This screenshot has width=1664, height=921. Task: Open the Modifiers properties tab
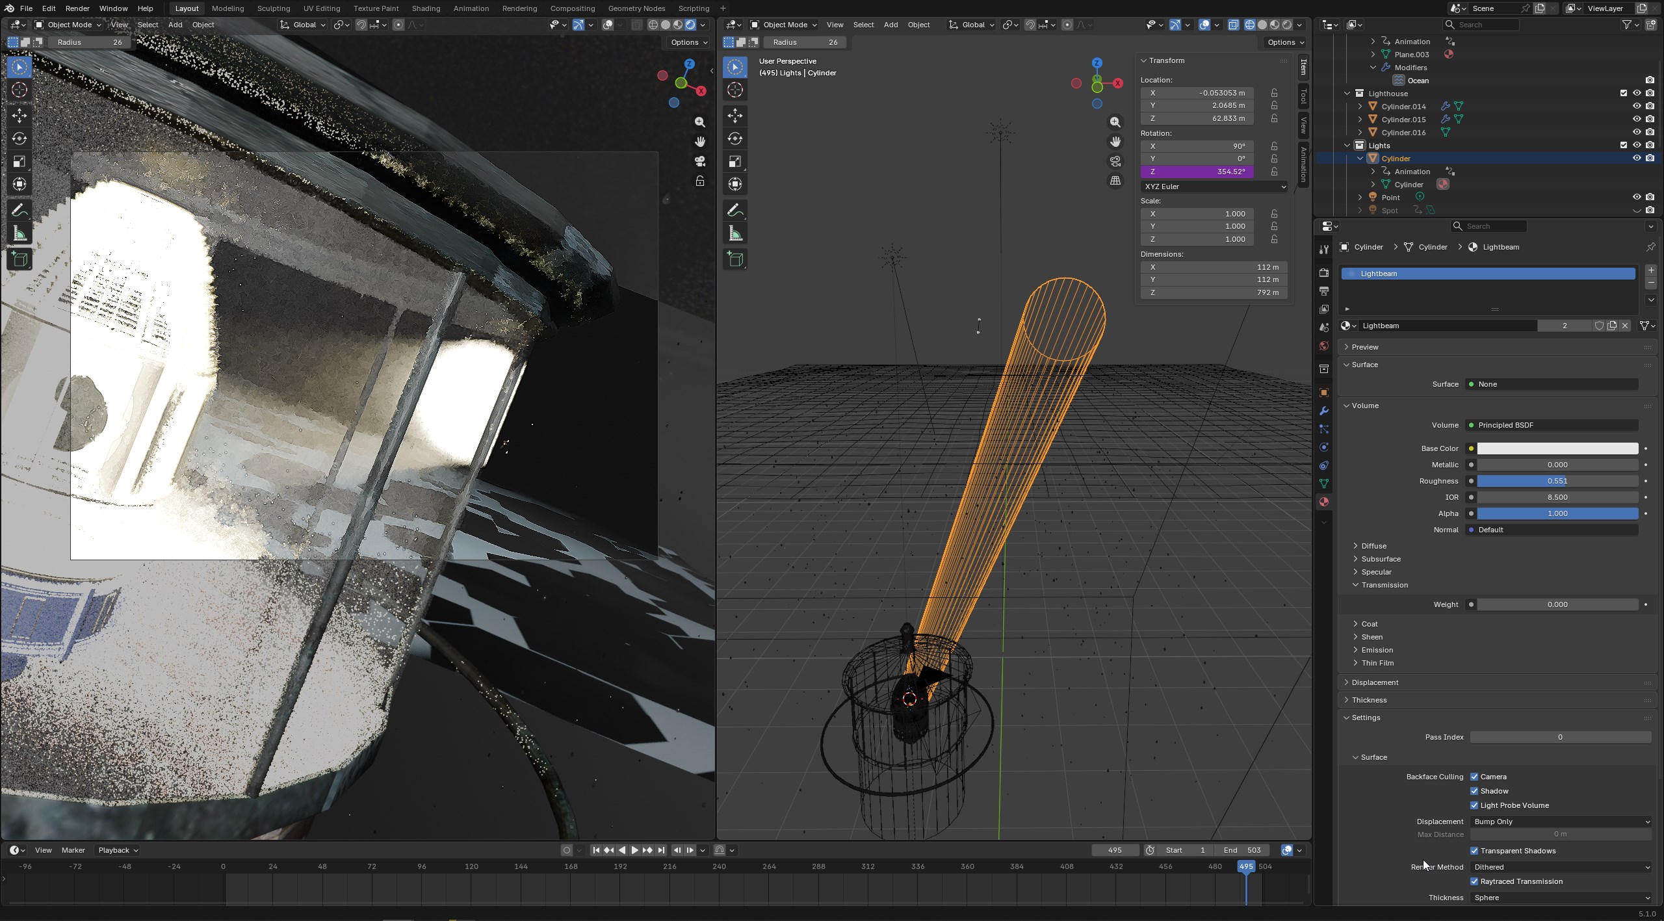coord(1324,411)
